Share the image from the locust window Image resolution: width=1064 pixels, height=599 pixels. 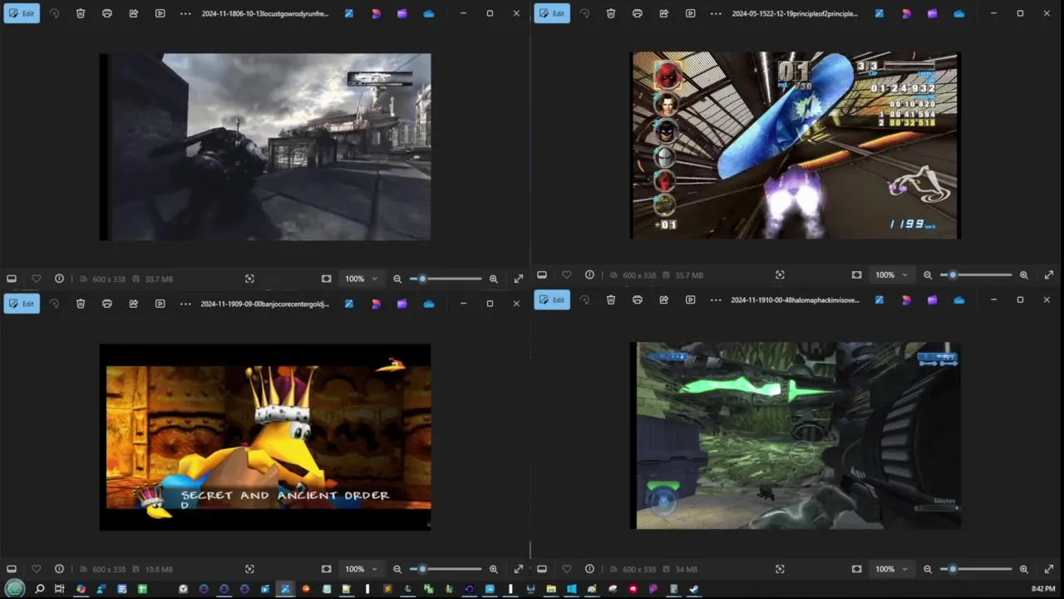pos(134,13)
